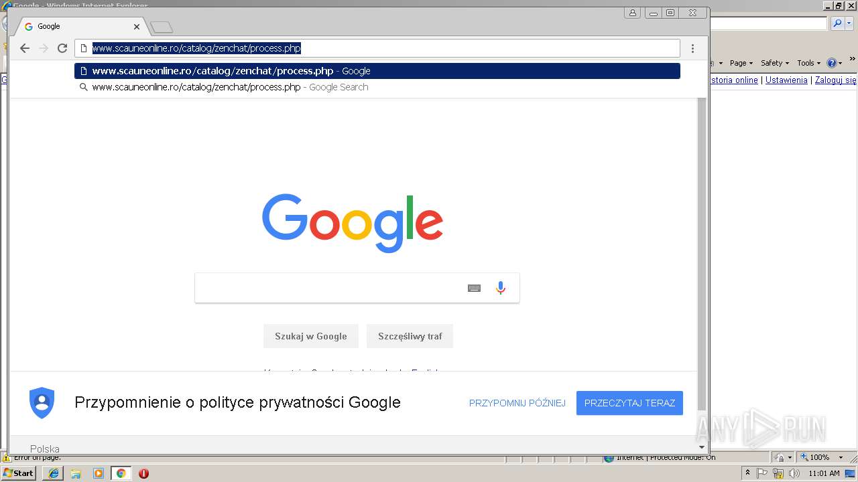Open the IE Tools menu
This screenshot has width=858, height=482.
pyautogui.click(x=808, y=63)
